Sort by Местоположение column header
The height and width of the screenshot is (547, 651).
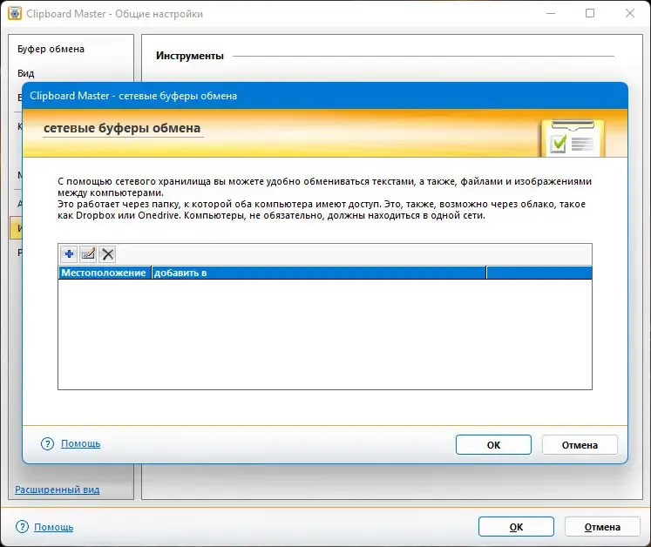coord(105,273)
